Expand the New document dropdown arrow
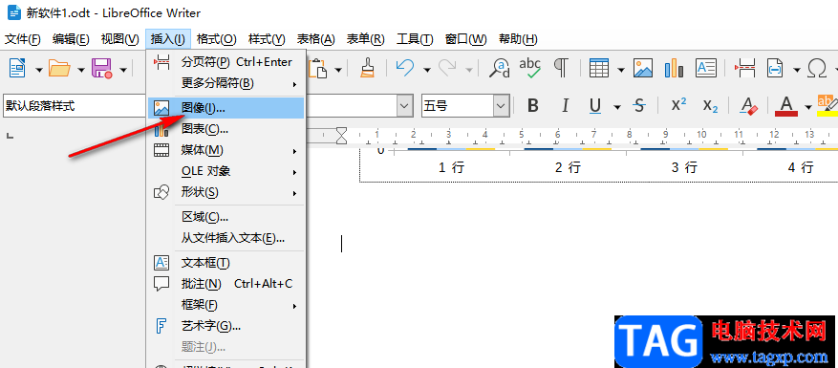This screenshot has width=838, height=368. point(38,70)
